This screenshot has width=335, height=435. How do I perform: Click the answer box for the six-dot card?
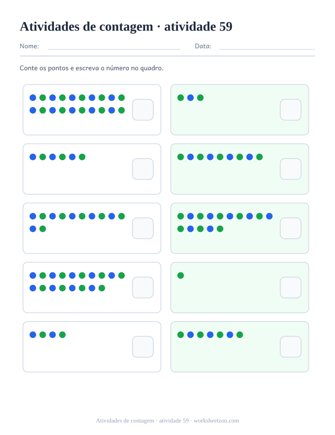click(x=143, y=169)
